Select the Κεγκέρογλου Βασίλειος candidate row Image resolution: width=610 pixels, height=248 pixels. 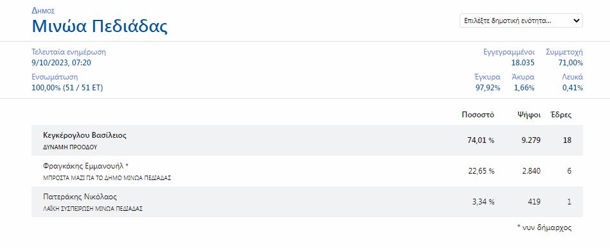coord(307,140)
